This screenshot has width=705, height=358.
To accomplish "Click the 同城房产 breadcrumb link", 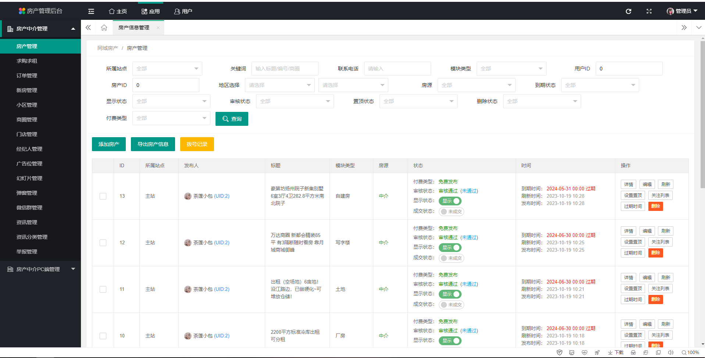I will click(x=108, y=48).
